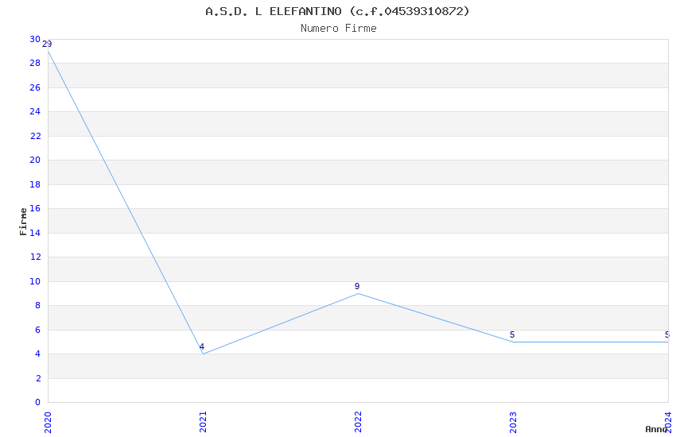The image size is (676, 437).
Task: Click y-axis tick value 24
Action: click(35, 111)
